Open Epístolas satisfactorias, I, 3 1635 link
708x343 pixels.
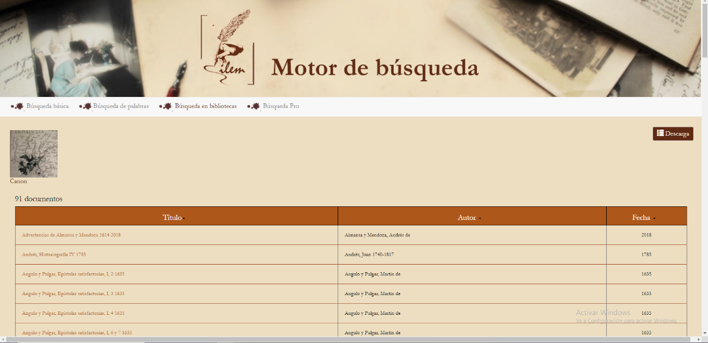(73, 293)
